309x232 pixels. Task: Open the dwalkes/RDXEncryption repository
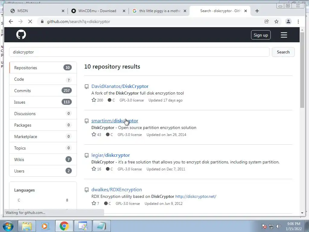coord(117,189)
